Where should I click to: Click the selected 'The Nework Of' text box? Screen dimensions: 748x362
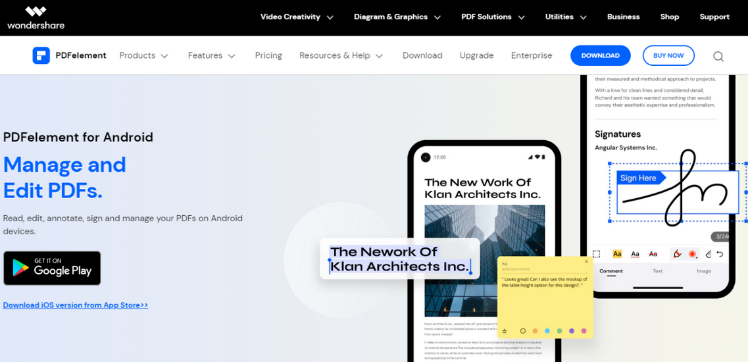click(400, 259)
